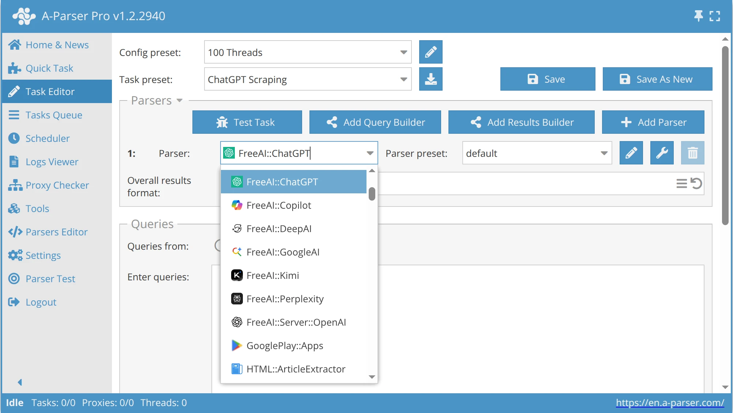
Task: Open parser options with the wrench icon
Action: point(662,153)
